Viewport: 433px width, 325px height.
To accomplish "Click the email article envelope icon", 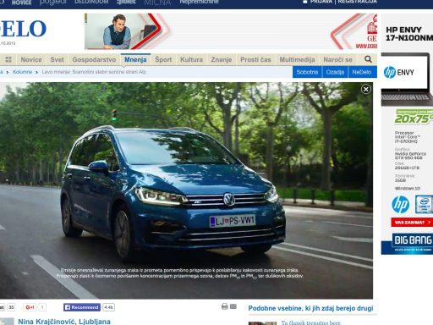I will click(x=233, y=306).
